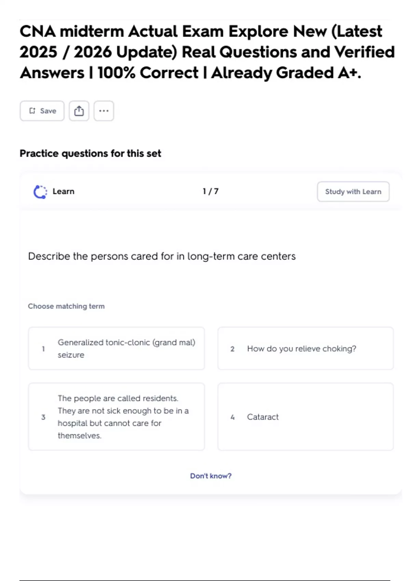410x581 pixels.
Task: Click the 'Choose matching term' label
Action: 66,306
